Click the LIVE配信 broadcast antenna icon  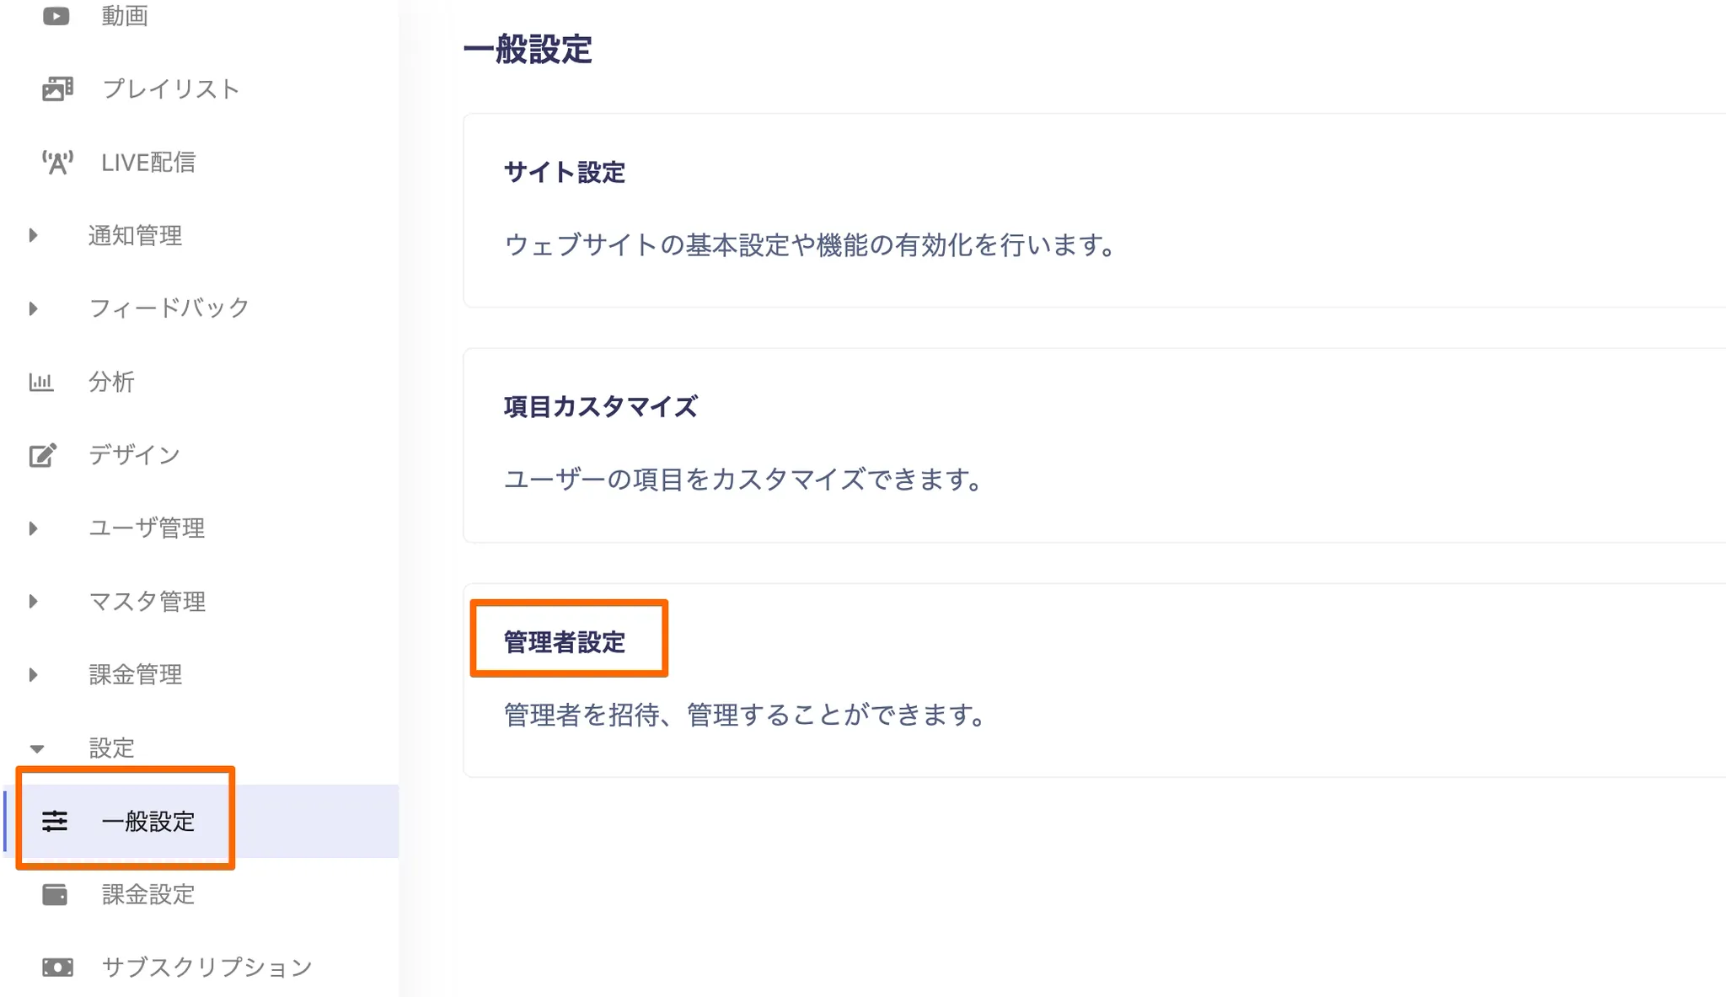(57, 162)
